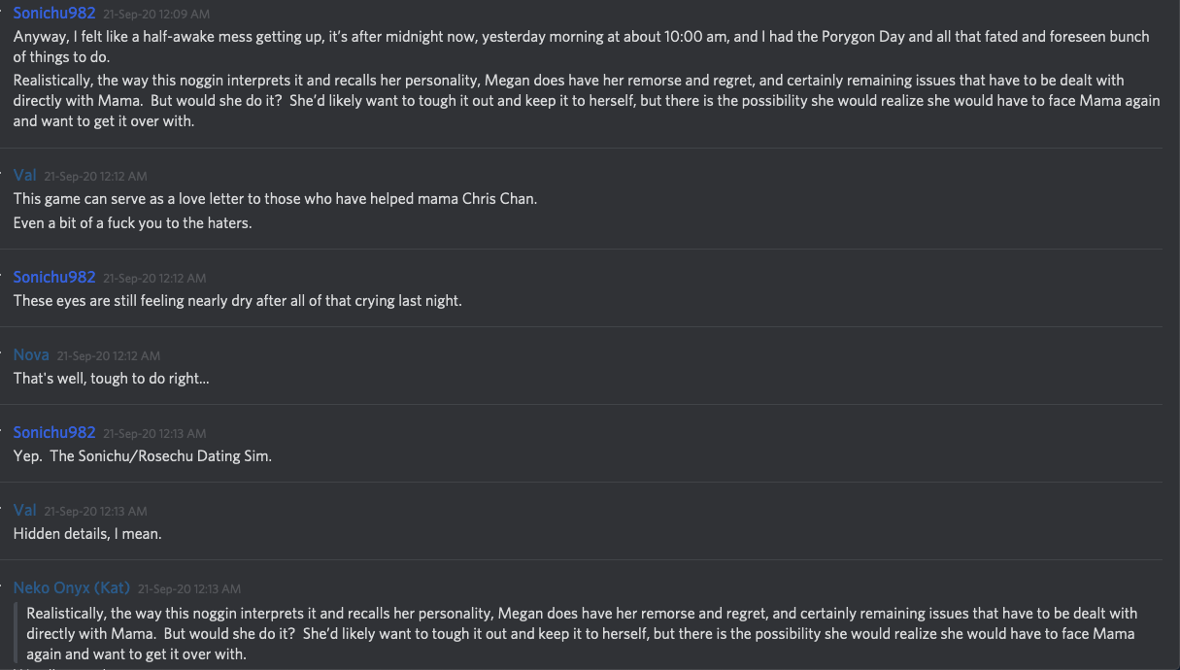This screenshot has width=1180, height=670.
Task: Select the "These eyes are still feeling" message text
Action: [237, 301]
